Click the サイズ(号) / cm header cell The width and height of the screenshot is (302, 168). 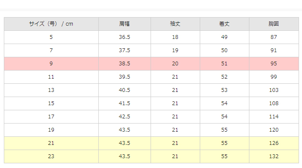(x=51, y=24)
